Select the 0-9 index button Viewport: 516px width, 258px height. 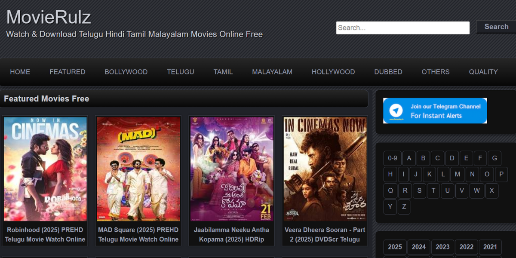tap(392, 158)
